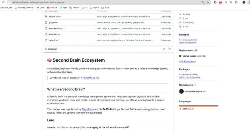Open README.es.md in the file list
This screenshot has height=132, width=250.
tap(56, 28)
